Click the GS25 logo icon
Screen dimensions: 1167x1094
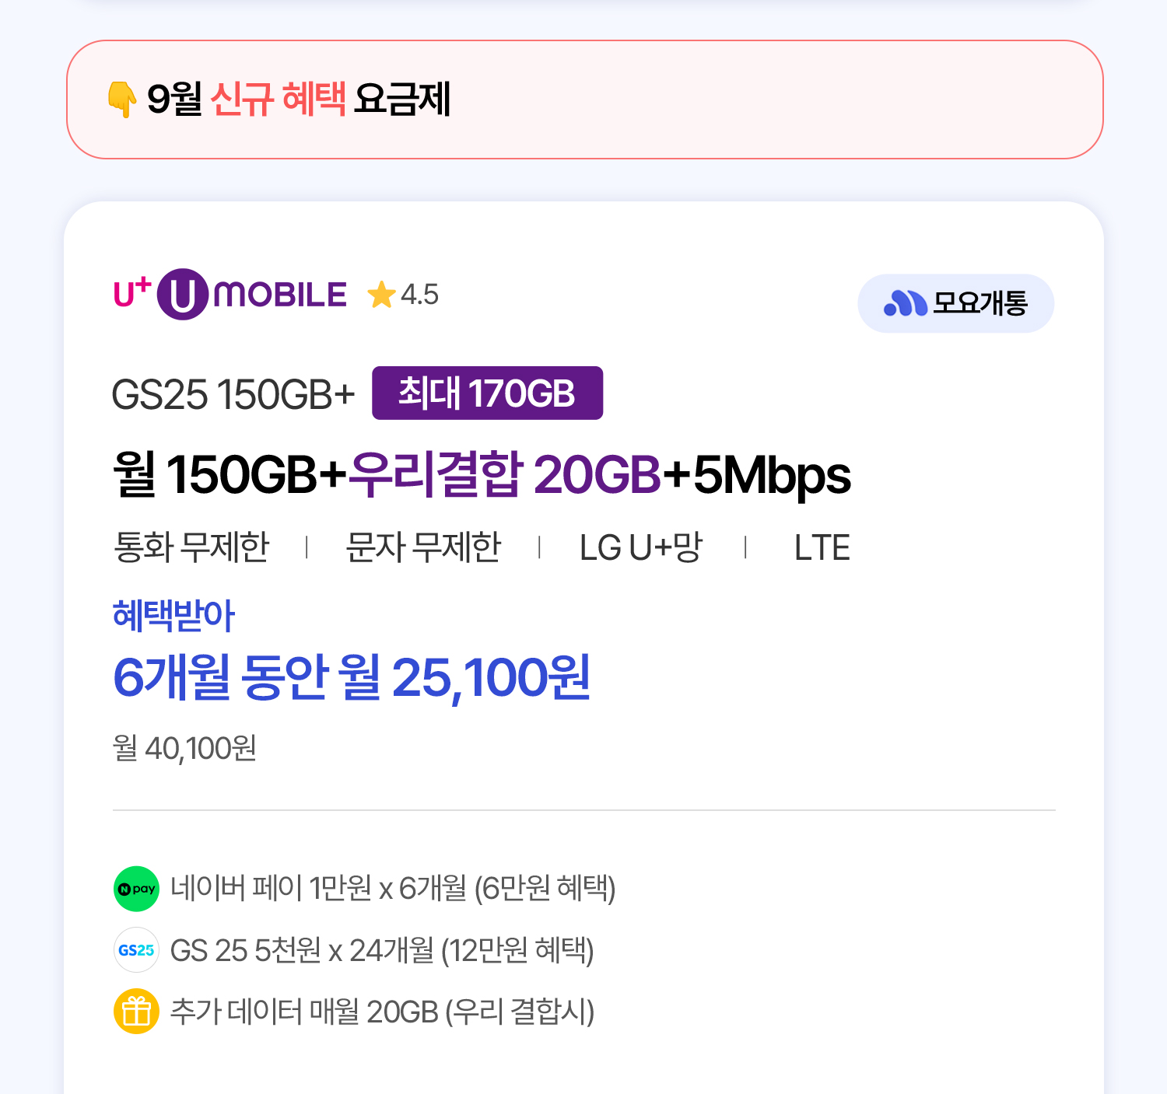coord(136,950)
